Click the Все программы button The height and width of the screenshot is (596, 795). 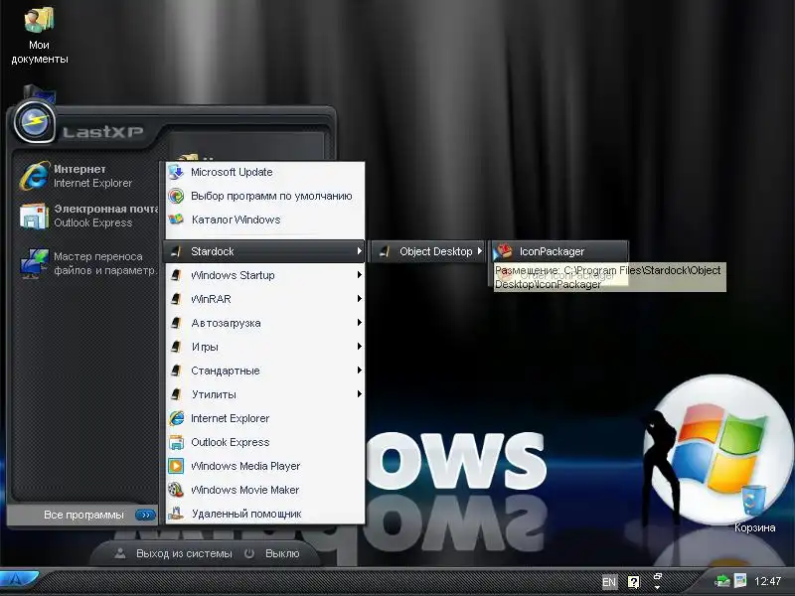82,515
